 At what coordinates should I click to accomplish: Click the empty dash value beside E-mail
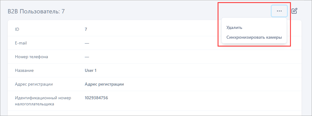(87, 43)
